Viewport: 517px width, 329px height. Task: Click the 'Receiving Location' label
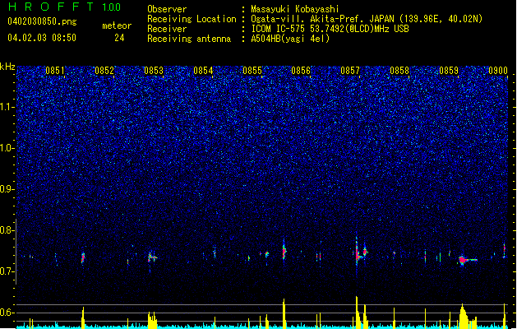pos(192,19)
